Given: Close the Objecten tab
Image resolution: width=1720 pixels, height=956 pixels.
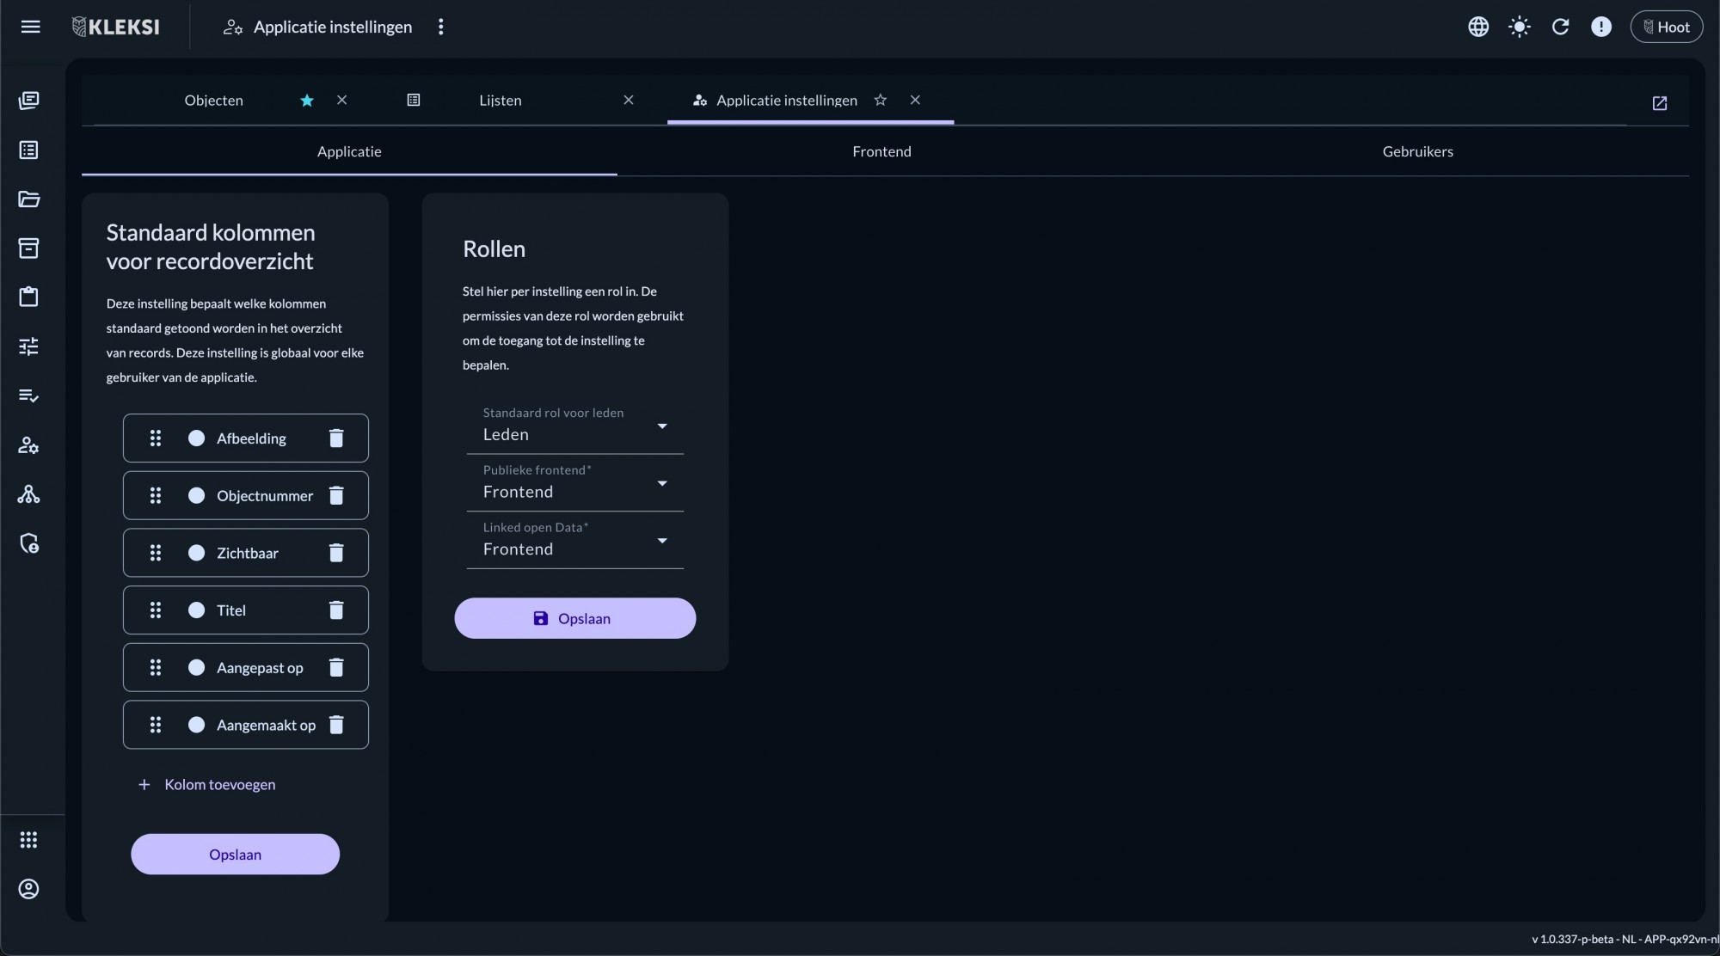Looking at the screenshot, I should pyautogui.click(x=342, y=100).
